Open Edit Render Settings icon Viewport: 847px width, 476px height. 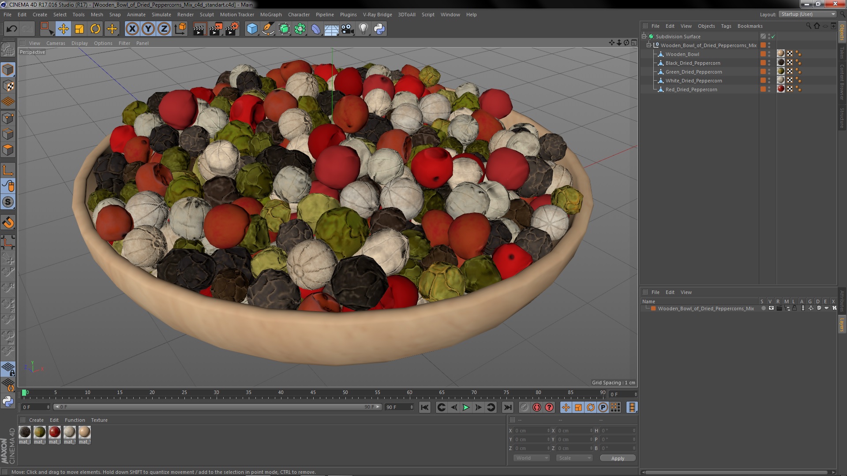point(232,29)
